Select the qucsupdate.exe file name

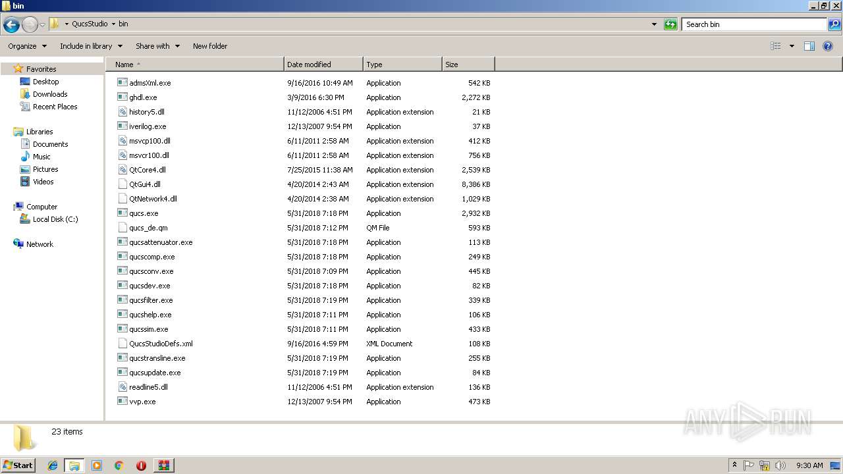click(x=155, y=373)
